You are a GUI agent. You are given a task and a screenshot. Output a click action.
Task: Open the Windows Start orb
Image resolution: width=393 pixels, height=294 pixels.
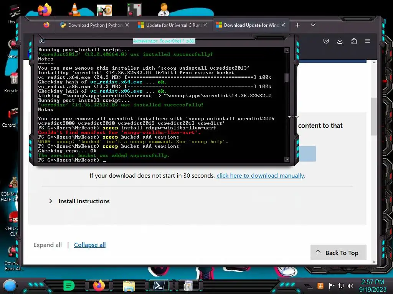pos(10,286)
